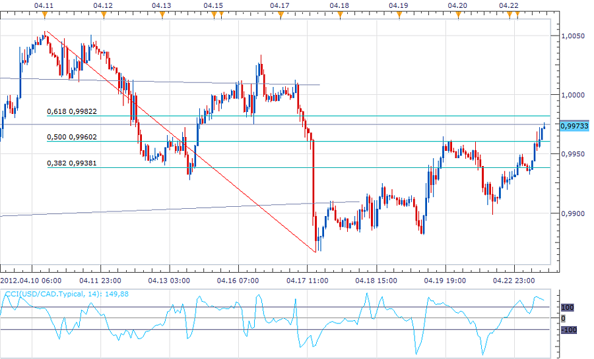Click the orange marker under 04.12
This screenshot has width=594, height=359.
point(104,15)
